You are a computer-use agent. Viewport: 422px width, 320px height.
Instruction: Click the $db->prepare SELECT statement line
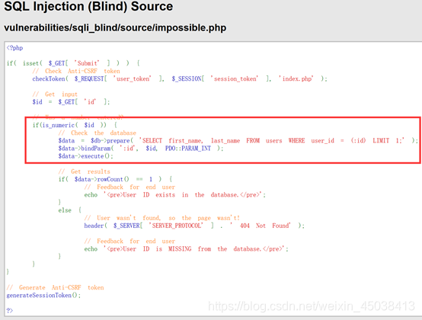click(x=238, y=141)
